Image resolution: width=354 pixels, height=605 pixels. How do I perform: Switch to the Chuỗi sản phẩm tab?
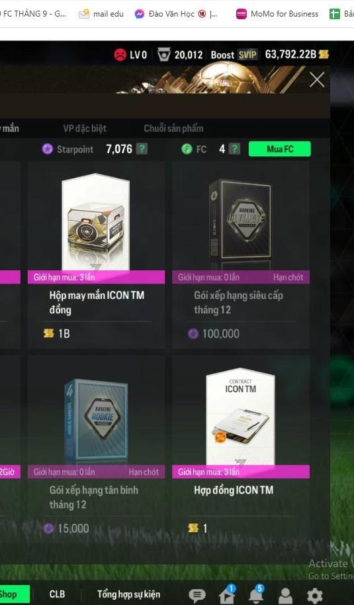point(173,129)
